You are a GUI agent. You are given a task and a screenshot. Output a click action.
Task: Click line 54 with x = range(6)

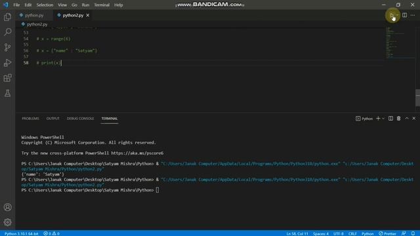pos(53,39)
